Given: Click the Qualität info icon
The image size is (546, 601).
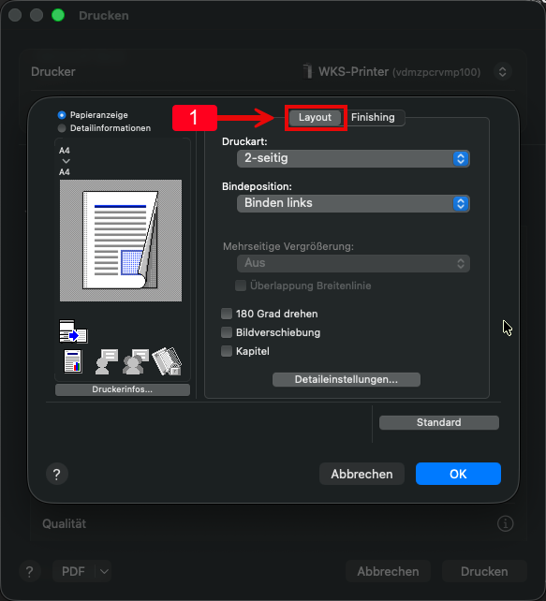Looking at the screenshot, I should pyautogui.click(x=506, y=523).
